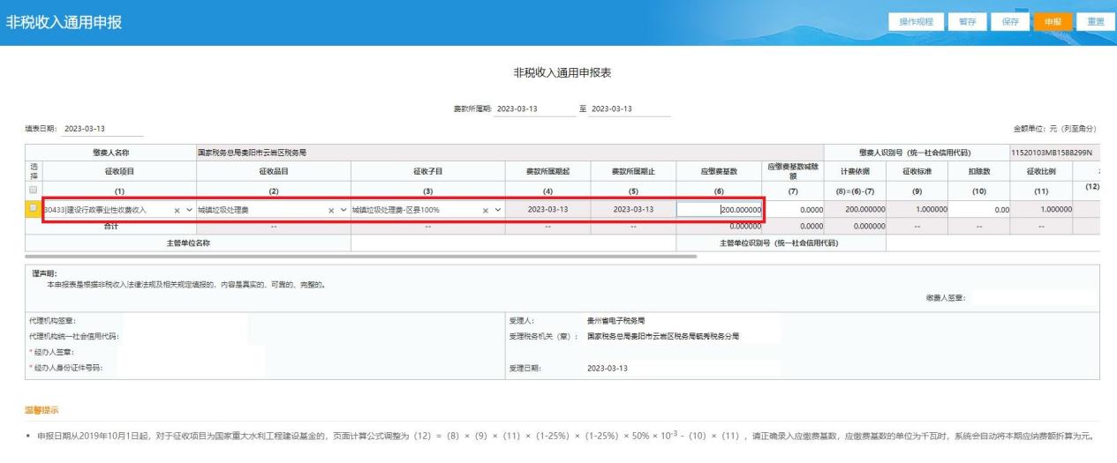Tick the select-all checkbox in the header row

[34, 190]
